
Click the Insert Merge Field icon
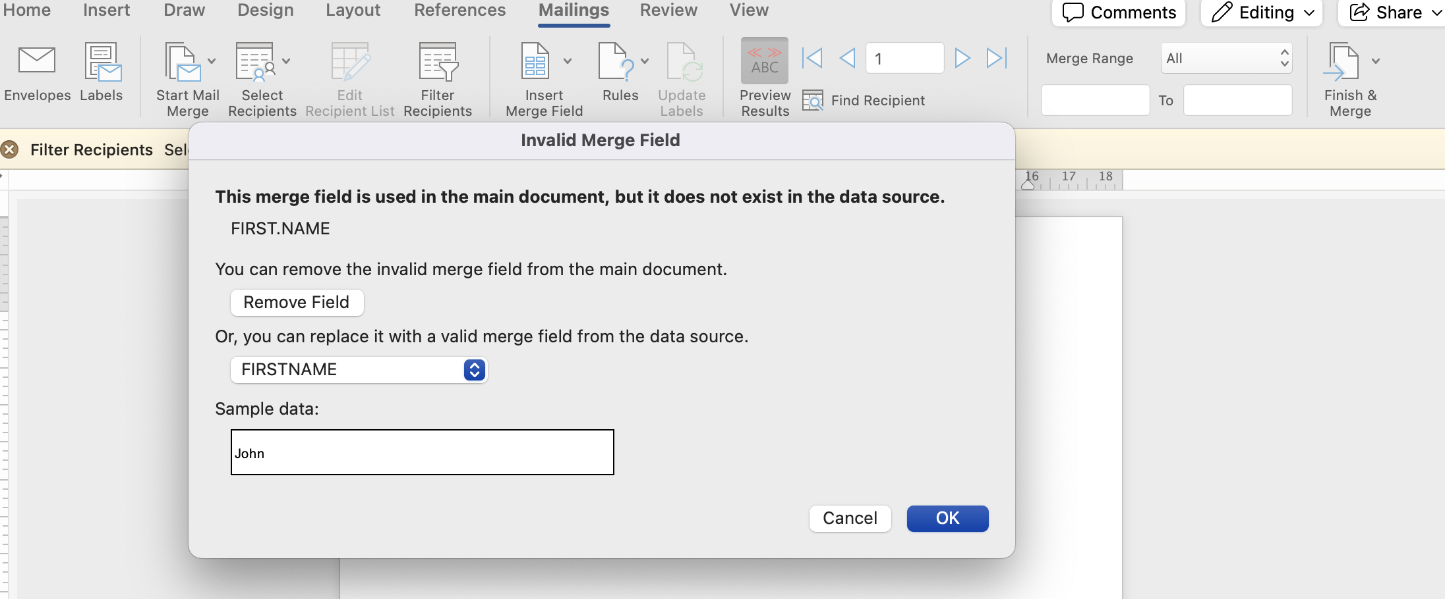[x=535, y=61]
